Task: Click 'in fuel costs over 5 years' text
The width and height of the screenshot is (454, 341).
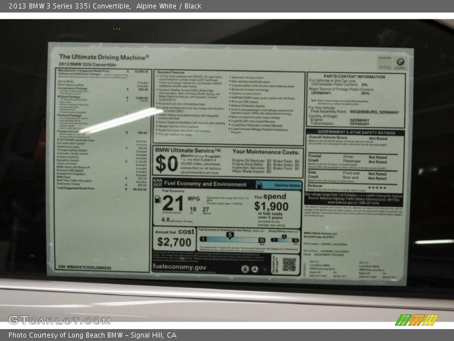Action: (x=270, y=215)
